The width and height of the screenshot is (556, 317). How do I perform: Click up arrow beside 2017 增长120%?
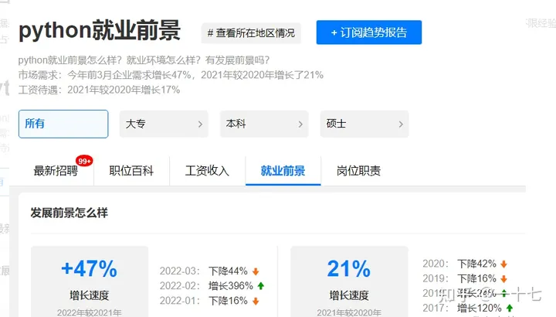tap(510, 308)
